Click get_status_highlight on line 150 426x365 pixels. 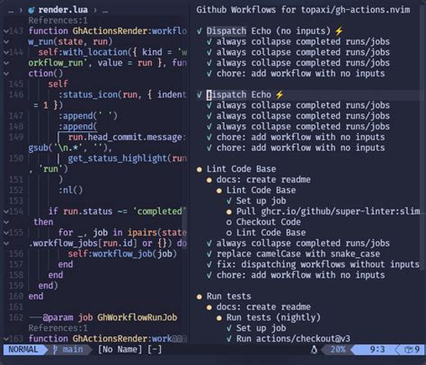click(117, 158)
